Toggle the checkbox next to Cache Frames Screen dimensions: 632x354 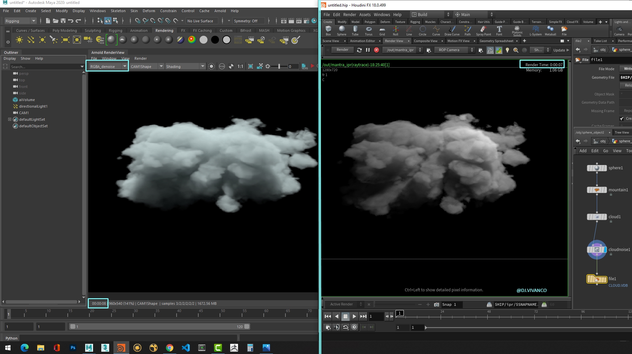pos(621,118)
